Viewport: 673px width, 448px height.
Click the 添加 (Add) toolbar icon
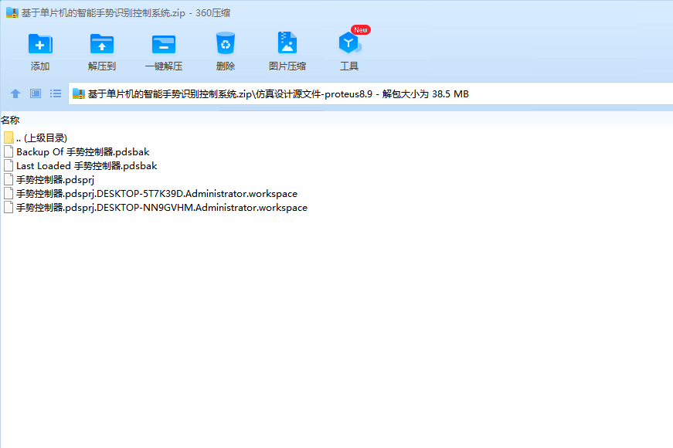tap(40, 44)
